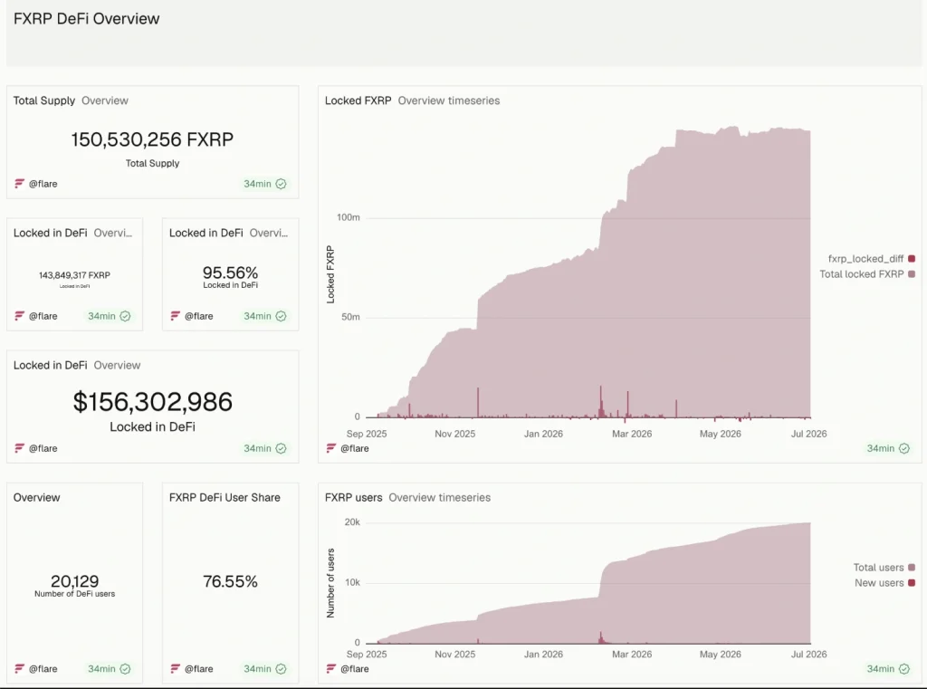Click the New users spike in FXRP users chart
Image resolution: width=927 pixels, height=689 pixels.
[601, 637]
